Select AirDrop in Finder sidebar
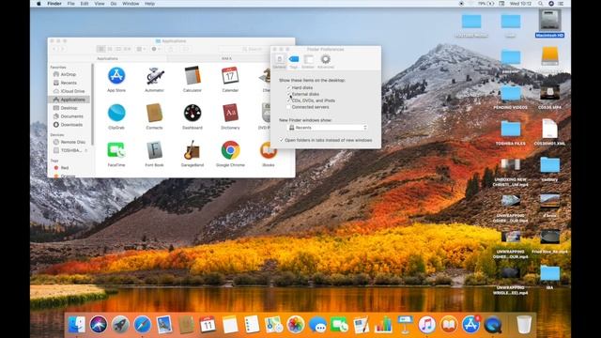Image resolution: width=601 pixels, height=338 pixels. pyautogui.click(x=69, y=74)
